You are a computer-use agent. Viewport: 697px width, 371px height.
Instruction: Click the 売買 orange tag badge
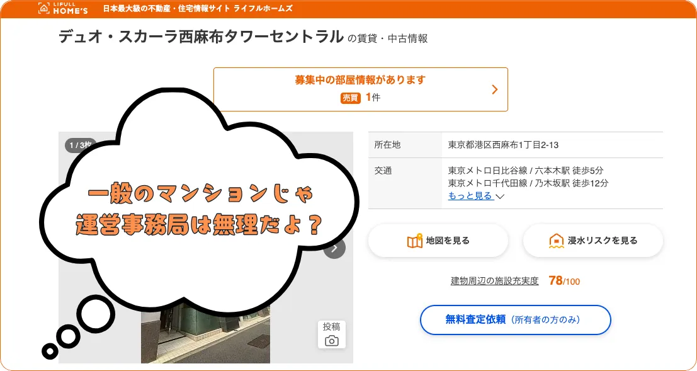click(x=350, y=98)
